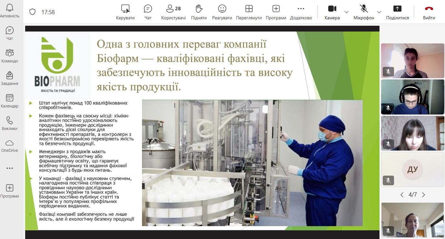Screen dimensions: 445x239
Task: Open the Керувати presenter controls
Action: [x=125, y=12]
